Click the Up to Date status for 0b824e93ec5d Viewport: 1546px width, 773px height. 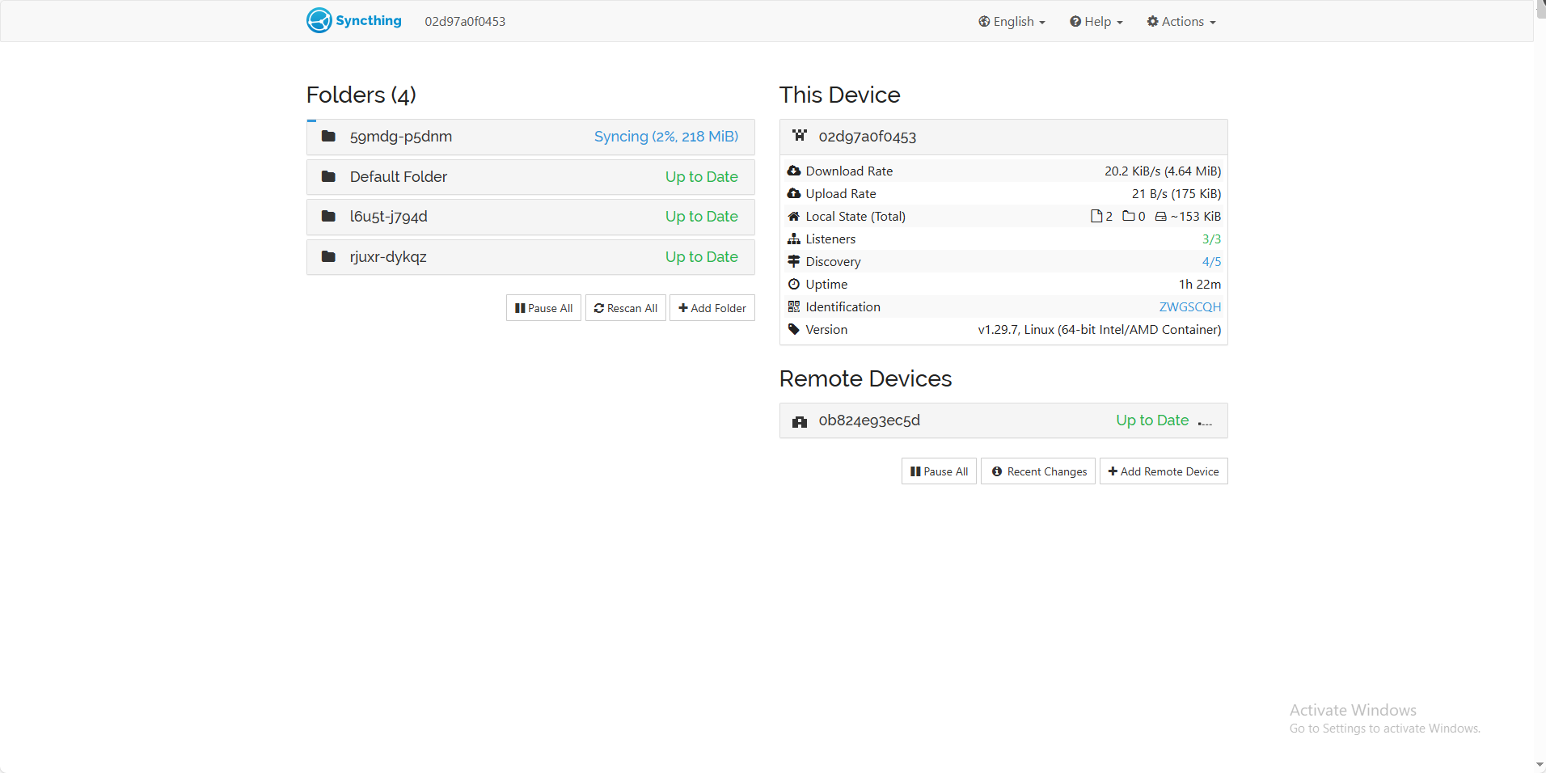(x=1152, y=420)
